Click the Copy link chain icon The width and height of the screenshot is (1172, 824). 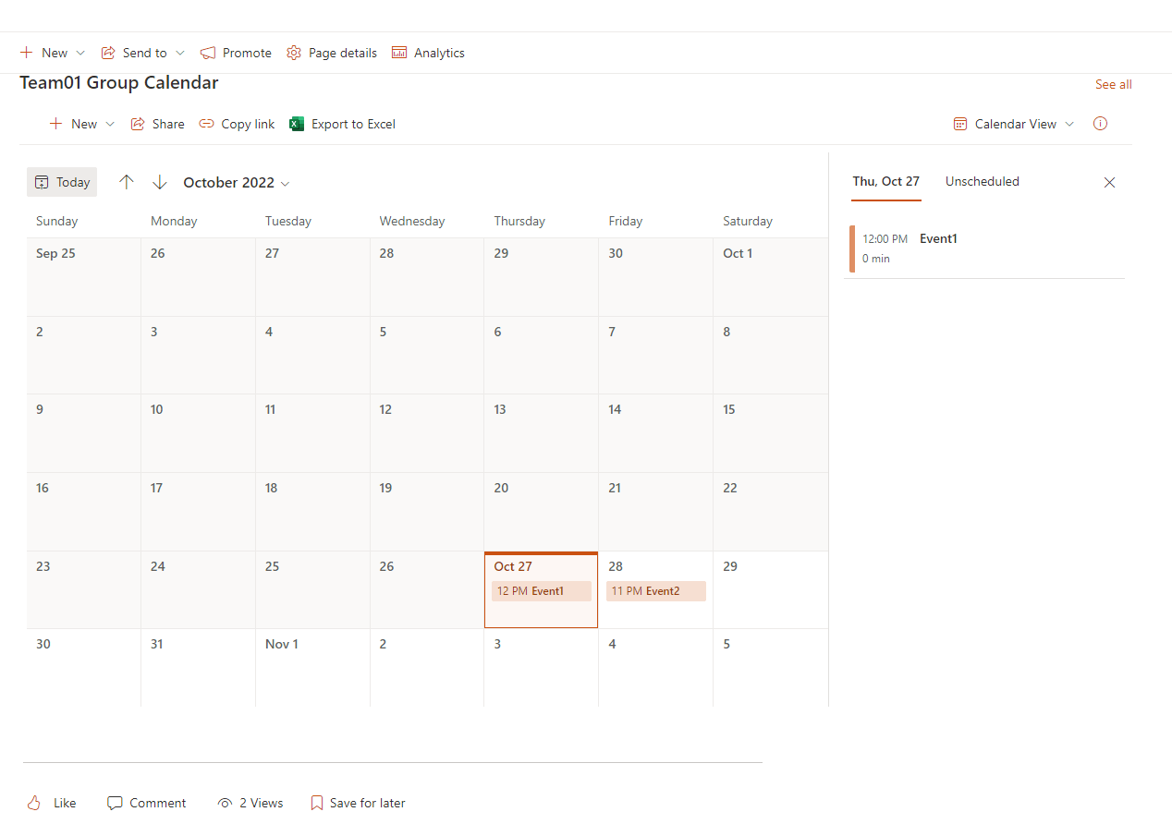pyautogui.click(x=207, y=124)
